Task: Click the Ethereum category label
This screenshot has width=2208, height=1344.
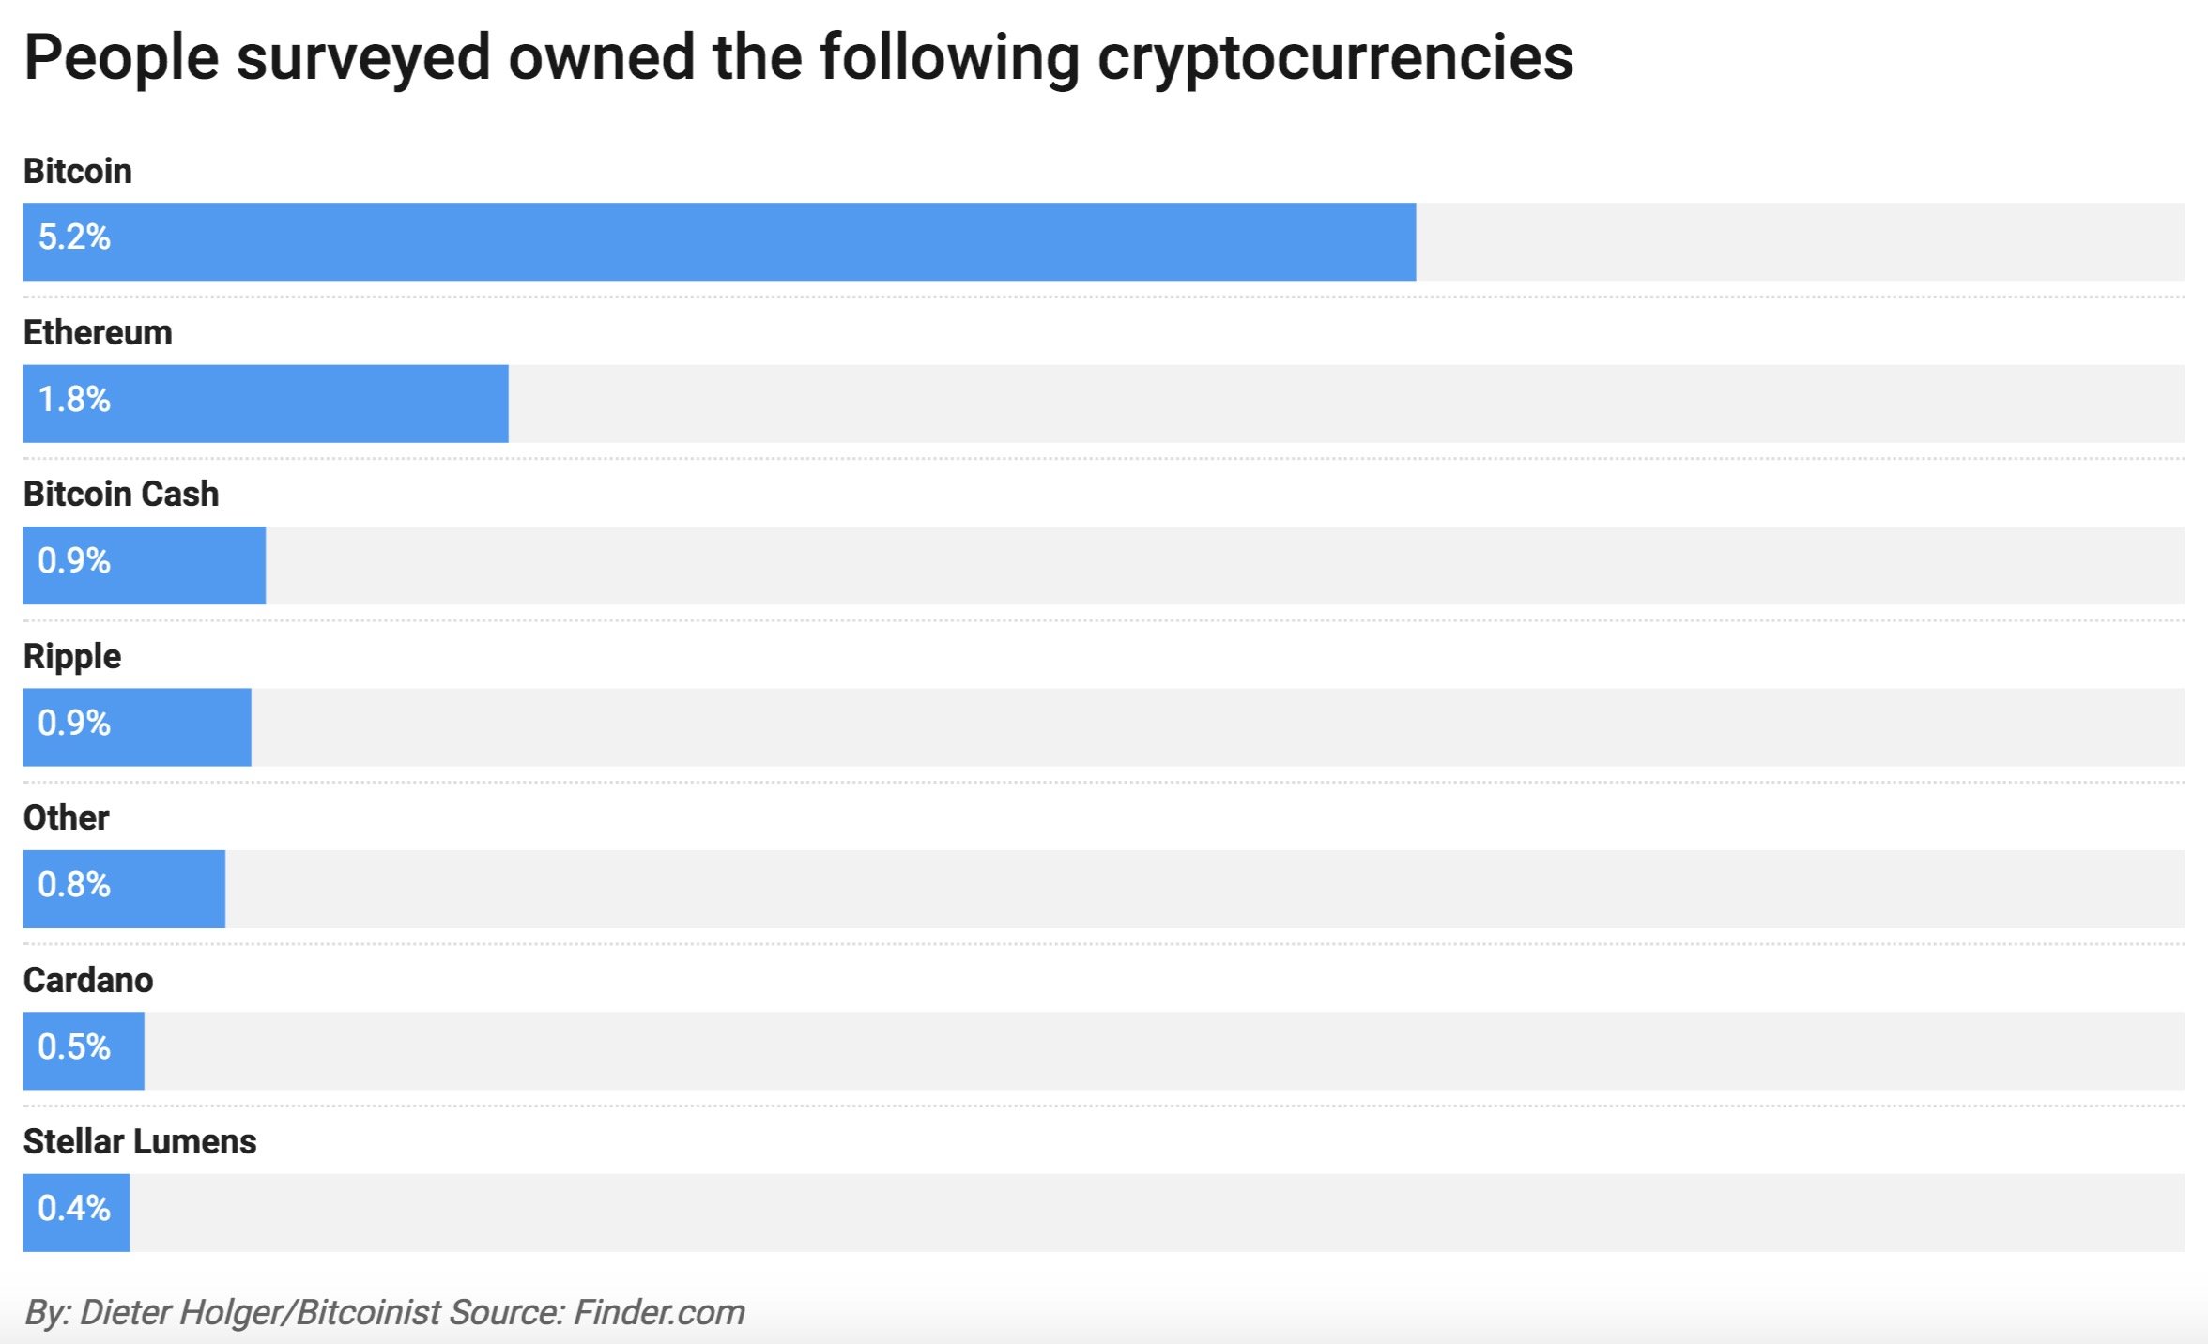Action: tap(98, 332)
